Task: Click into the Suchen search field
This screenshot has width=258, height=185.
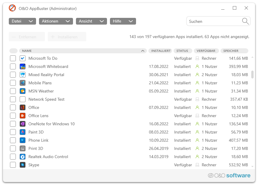Action: (218, 21)
